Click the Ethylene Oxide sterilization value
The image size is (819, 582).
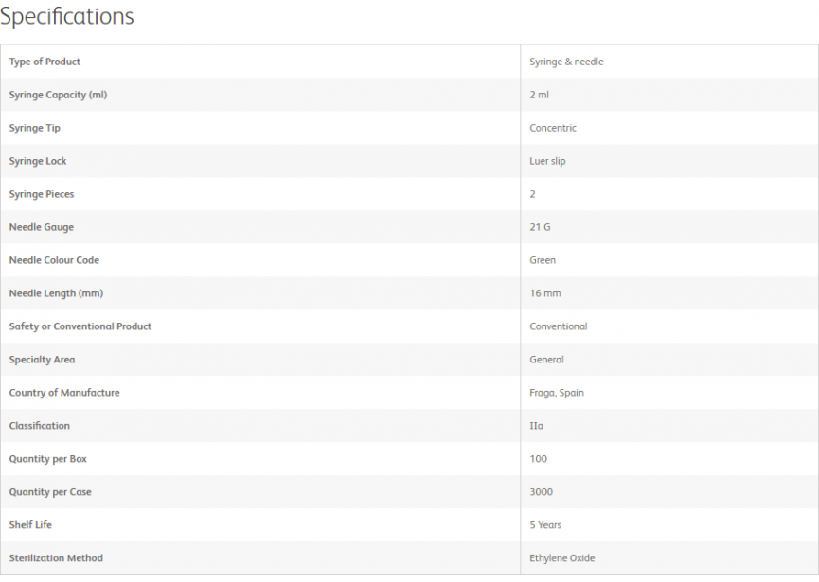pos(562,558)
